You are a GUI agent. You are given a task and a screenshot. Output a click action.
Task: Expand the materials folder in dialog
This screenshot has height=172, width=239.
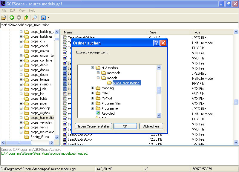pos(98,73)
